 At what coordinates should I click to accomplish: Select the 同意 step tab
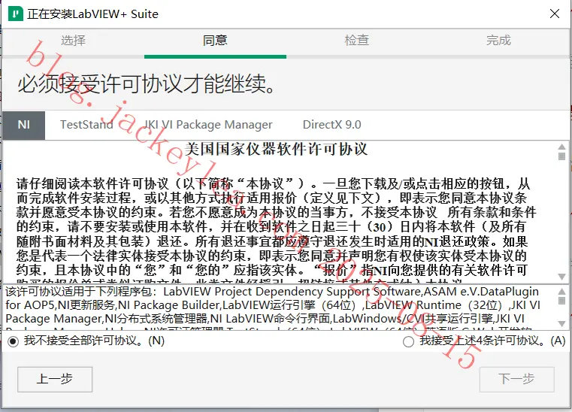coord(215,40)
